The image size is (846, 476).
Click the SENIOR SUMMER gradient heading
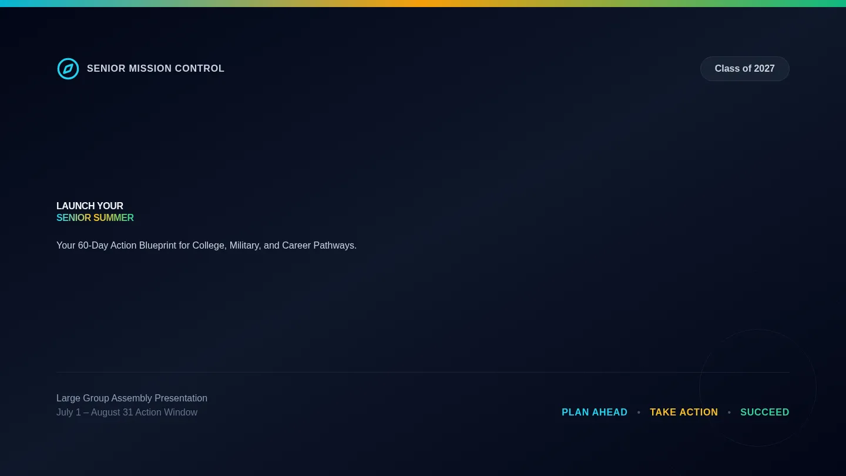[95, 218]
